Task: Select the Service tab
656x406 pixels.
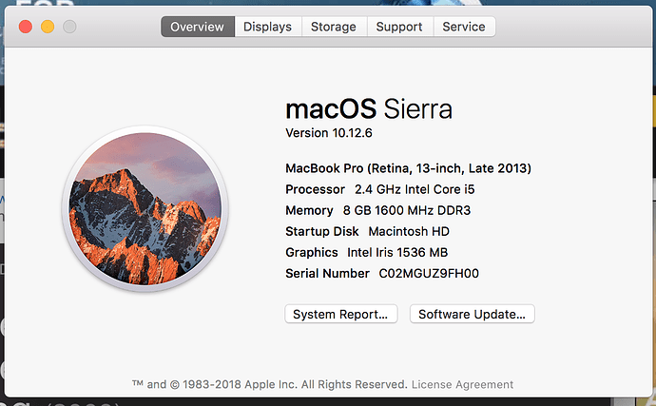Action: (x=464, y=27)
